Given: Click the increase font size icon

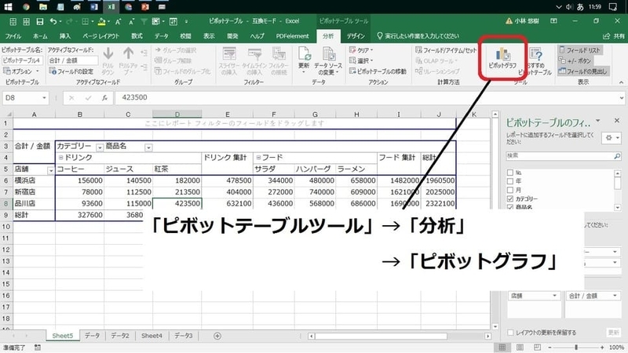Looking at the screenshot, I should tap(119, 22).
